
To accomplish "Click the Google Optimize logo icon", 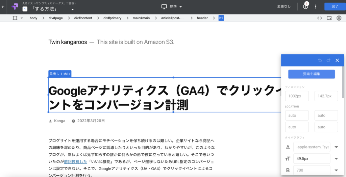I will click(15, 7).
